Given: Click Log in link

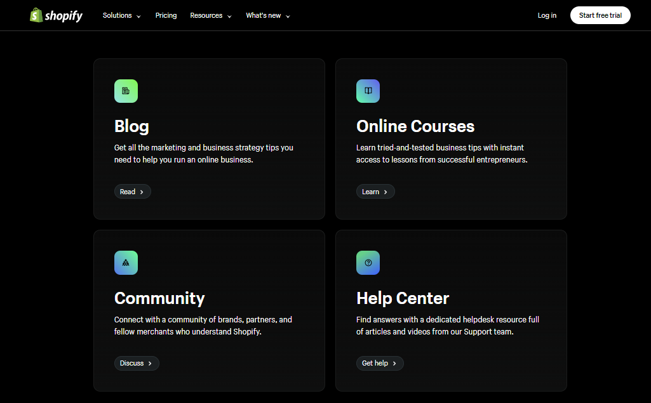Looking at the screenshot, I should pos(547,15).
